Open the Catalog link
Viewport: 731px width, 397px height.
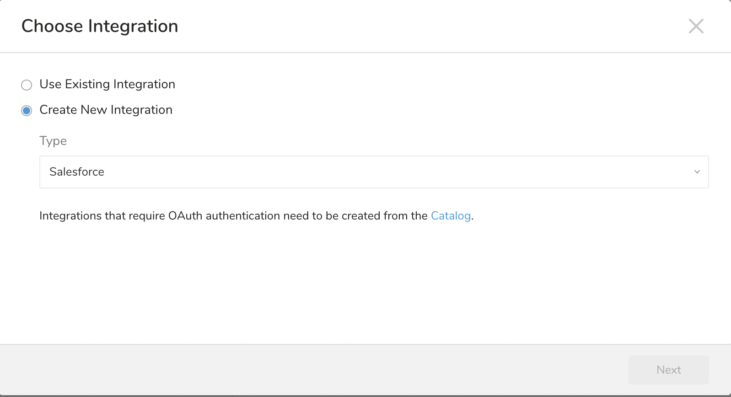451,216
